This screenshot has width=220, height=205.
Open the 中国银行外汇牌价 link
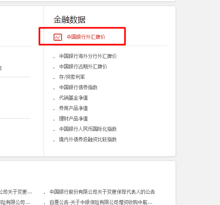click(x=86, y=37)
